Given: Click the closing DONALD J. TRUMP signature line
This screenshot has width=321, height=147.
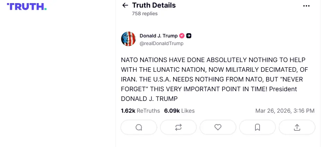Looking at the screenshot, I should tap(149, 99).
